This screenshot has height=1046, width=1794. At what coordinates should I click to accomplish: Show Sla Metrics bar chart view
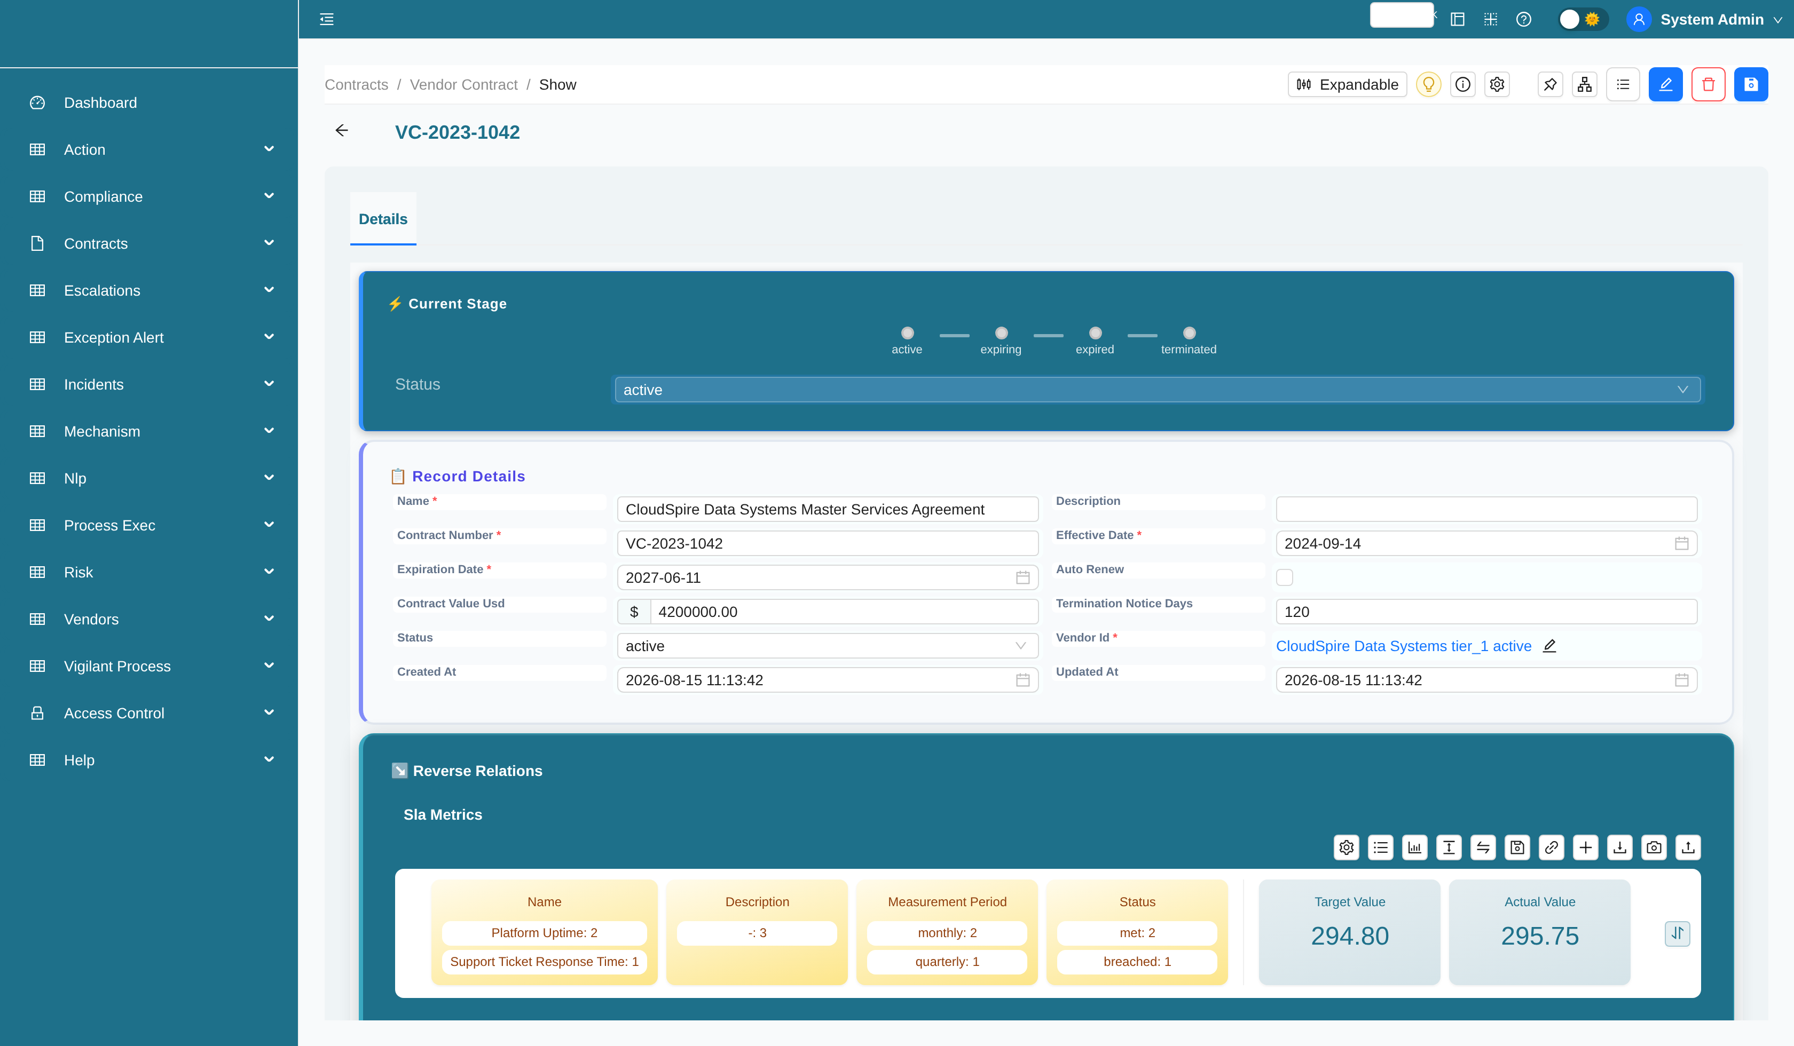tap(1414, 847)
